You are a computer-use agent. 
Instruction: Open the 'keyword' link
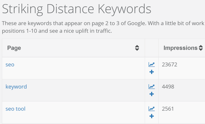[16, 87]
